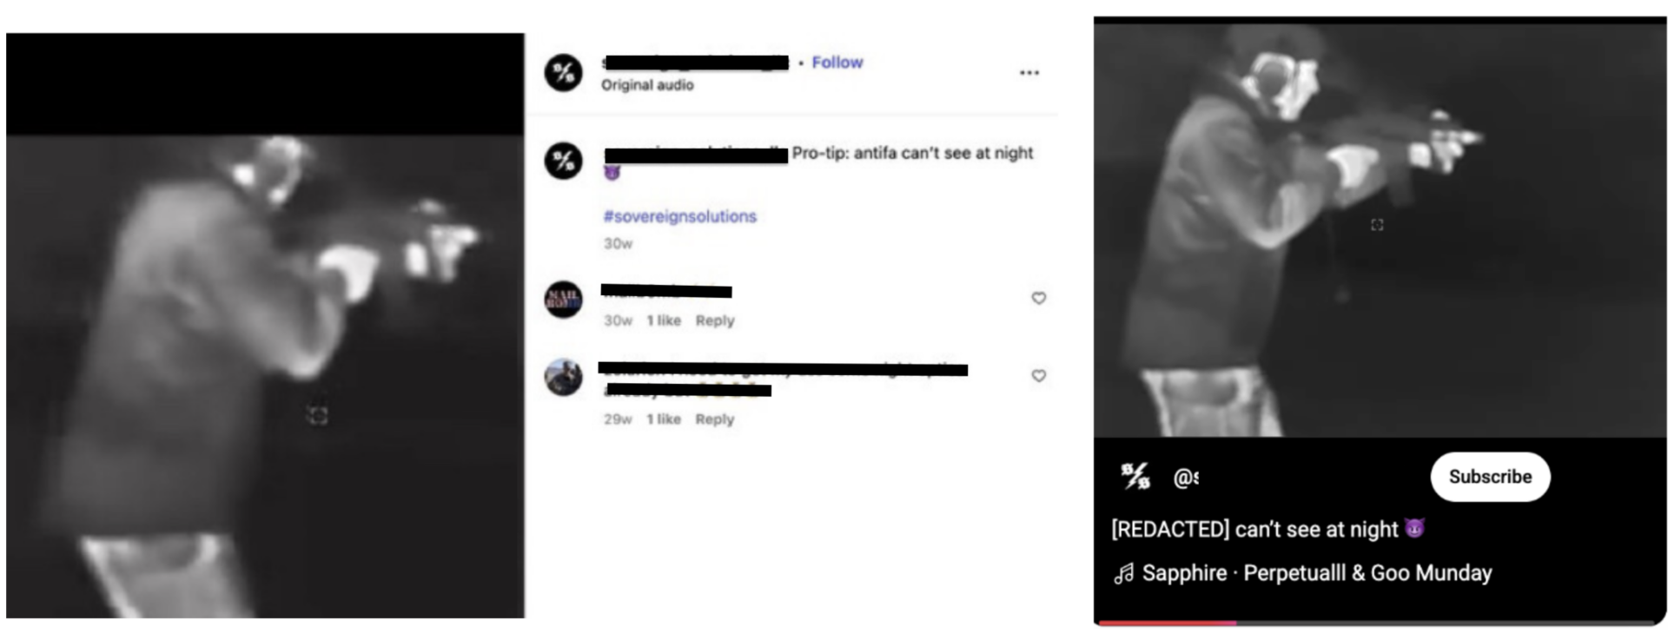The image size is (1668, 640).
Task: Like the first comment with its heart icon
Action: click(1038, 298)
